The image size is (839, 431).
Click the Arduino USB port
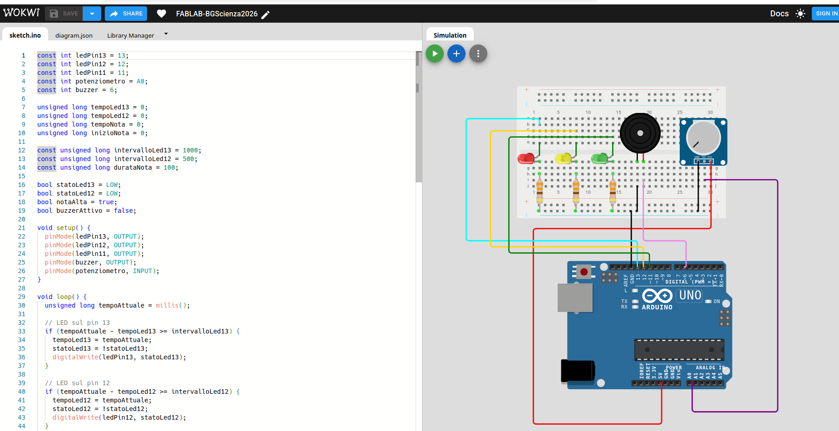(575, 298)
